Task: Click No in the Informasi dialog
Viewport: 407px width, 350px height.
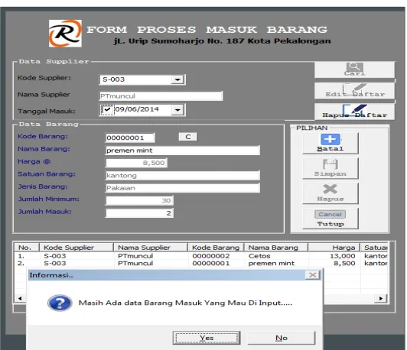Action: (282, 338)
